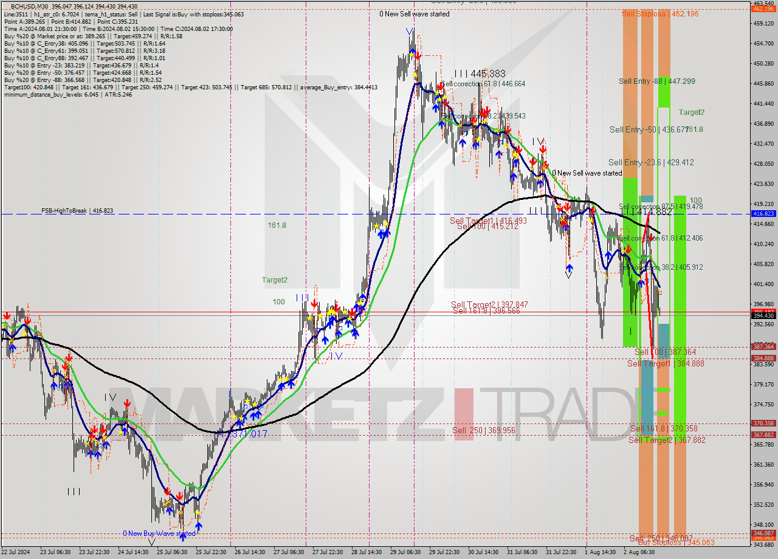This screenshot has height=559, width=778.
Task: Select the 'Buy %10 @ C_Entry61: 399.051' line
Action: pos(84,50)
